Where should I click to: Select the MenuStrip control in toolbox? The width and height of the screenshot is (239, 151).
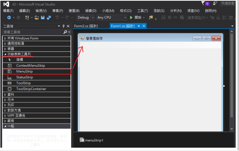24,71
